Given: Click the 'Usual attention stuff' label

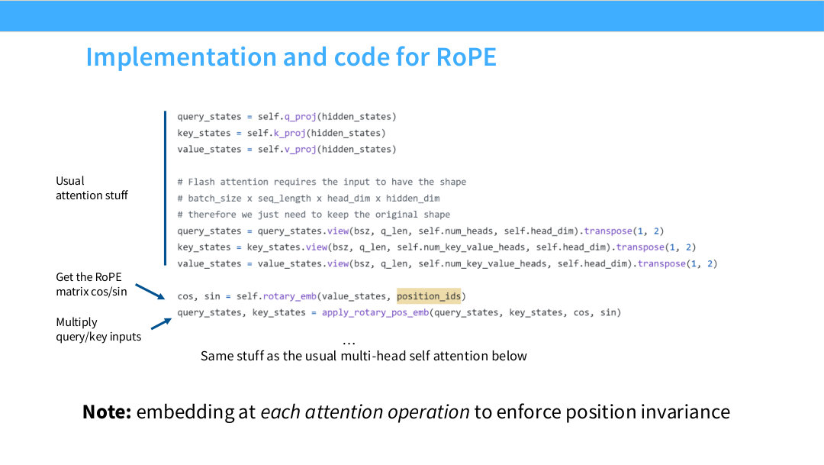Looking at the screenshot, I should tap(92, 188).
